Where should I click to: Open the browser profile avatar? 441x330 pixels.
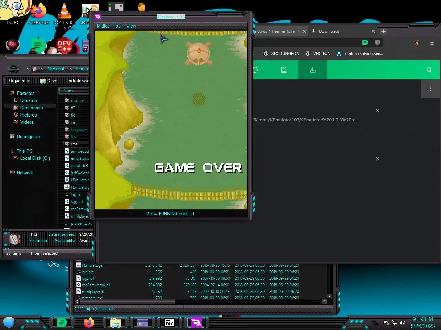coord(417,43)
